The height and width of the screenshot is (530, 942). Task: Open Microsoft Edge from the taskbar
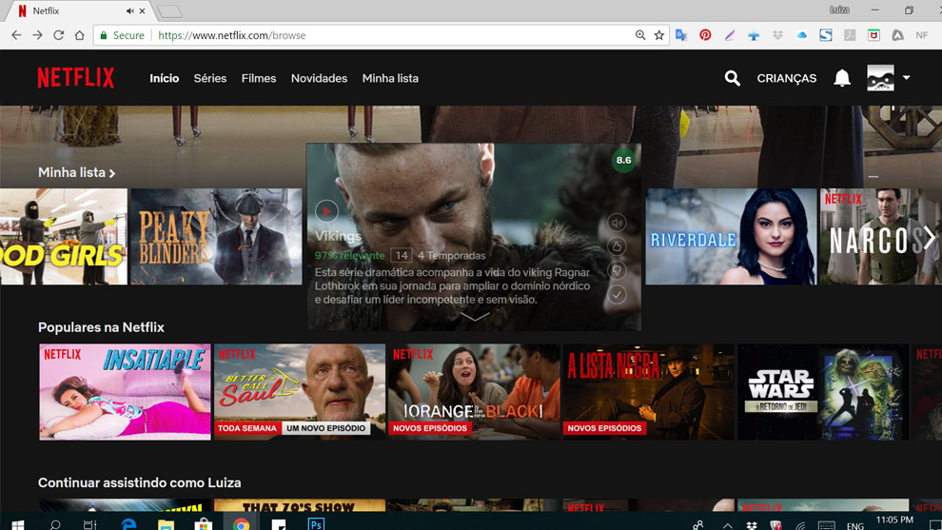tap(128, 524)
